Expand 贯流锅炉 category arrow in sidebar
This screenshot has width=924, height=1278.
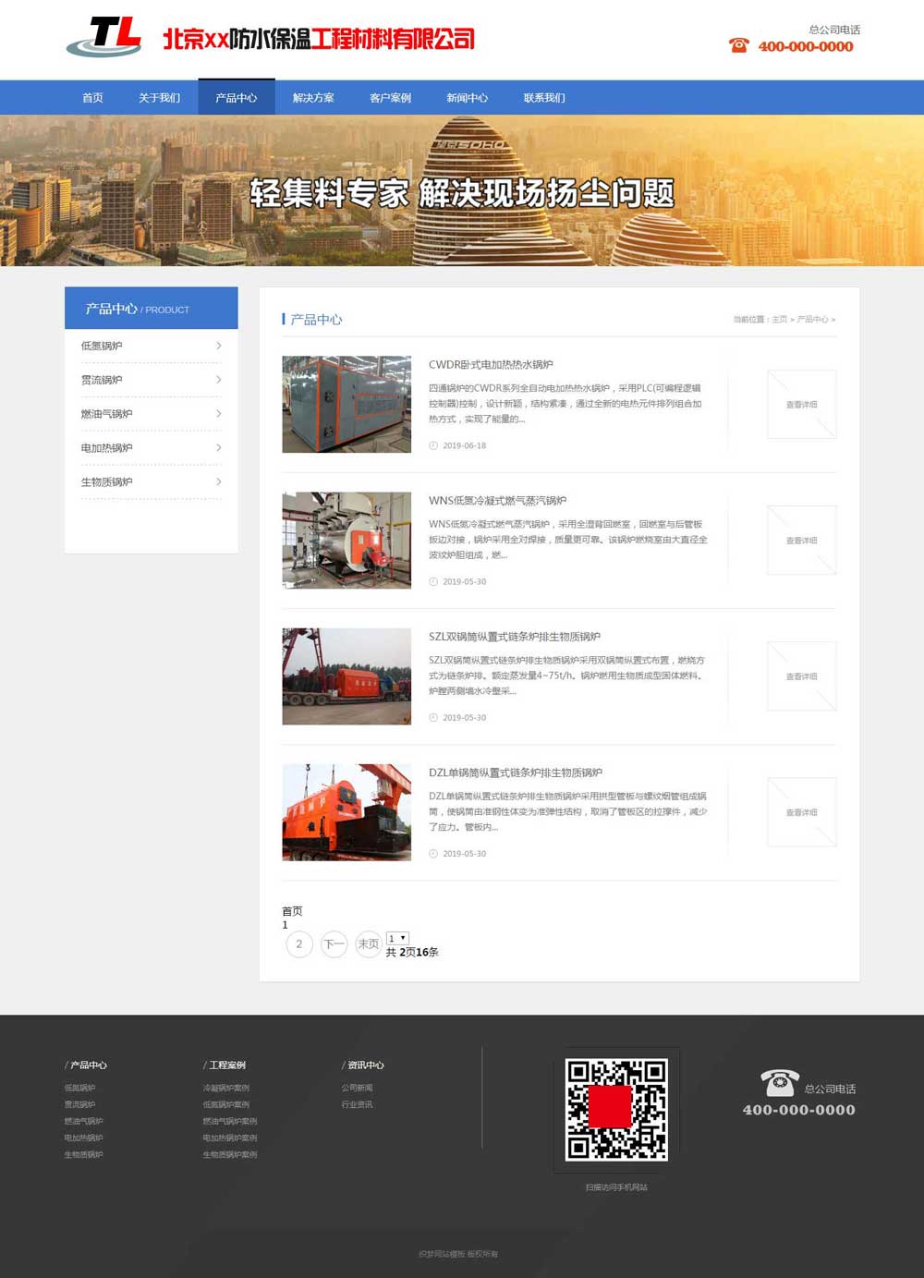pyautogui.click(x=219, y=380)
